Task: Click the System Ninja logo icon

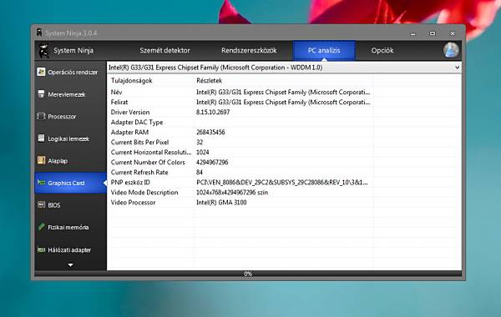Action: coord(43,50)
